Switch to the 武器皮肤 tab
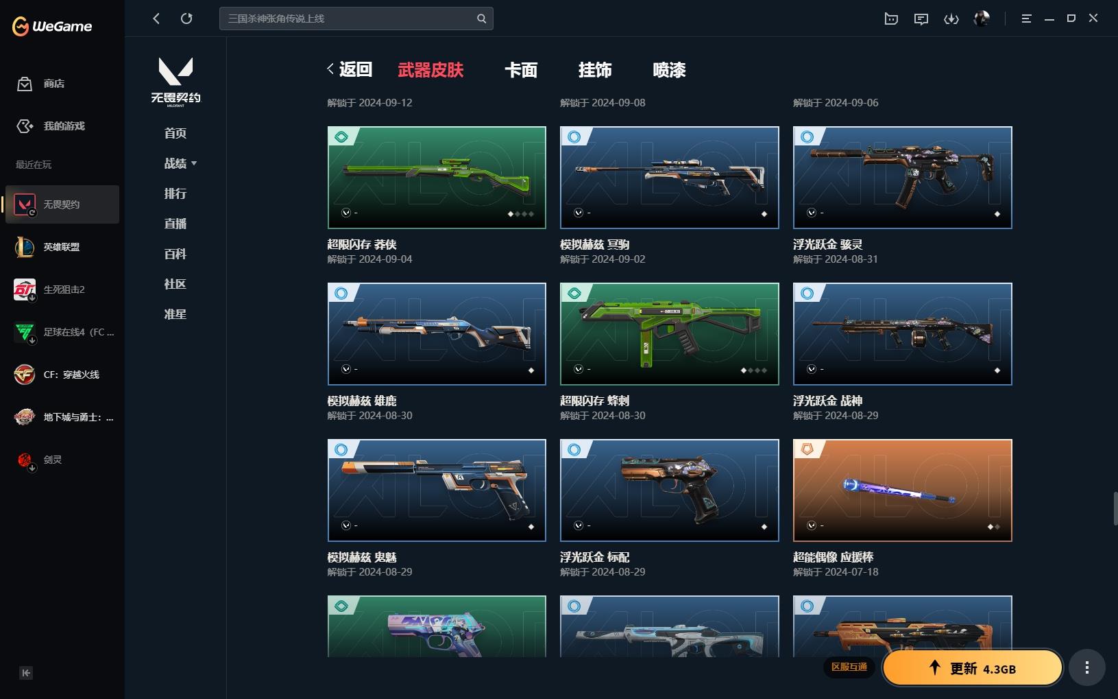 (430, 70)
